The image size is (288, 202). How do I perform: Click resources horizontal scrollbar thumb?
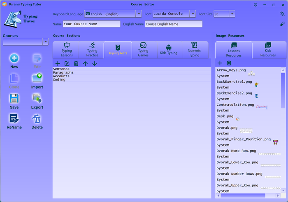[x=243, y=195]
